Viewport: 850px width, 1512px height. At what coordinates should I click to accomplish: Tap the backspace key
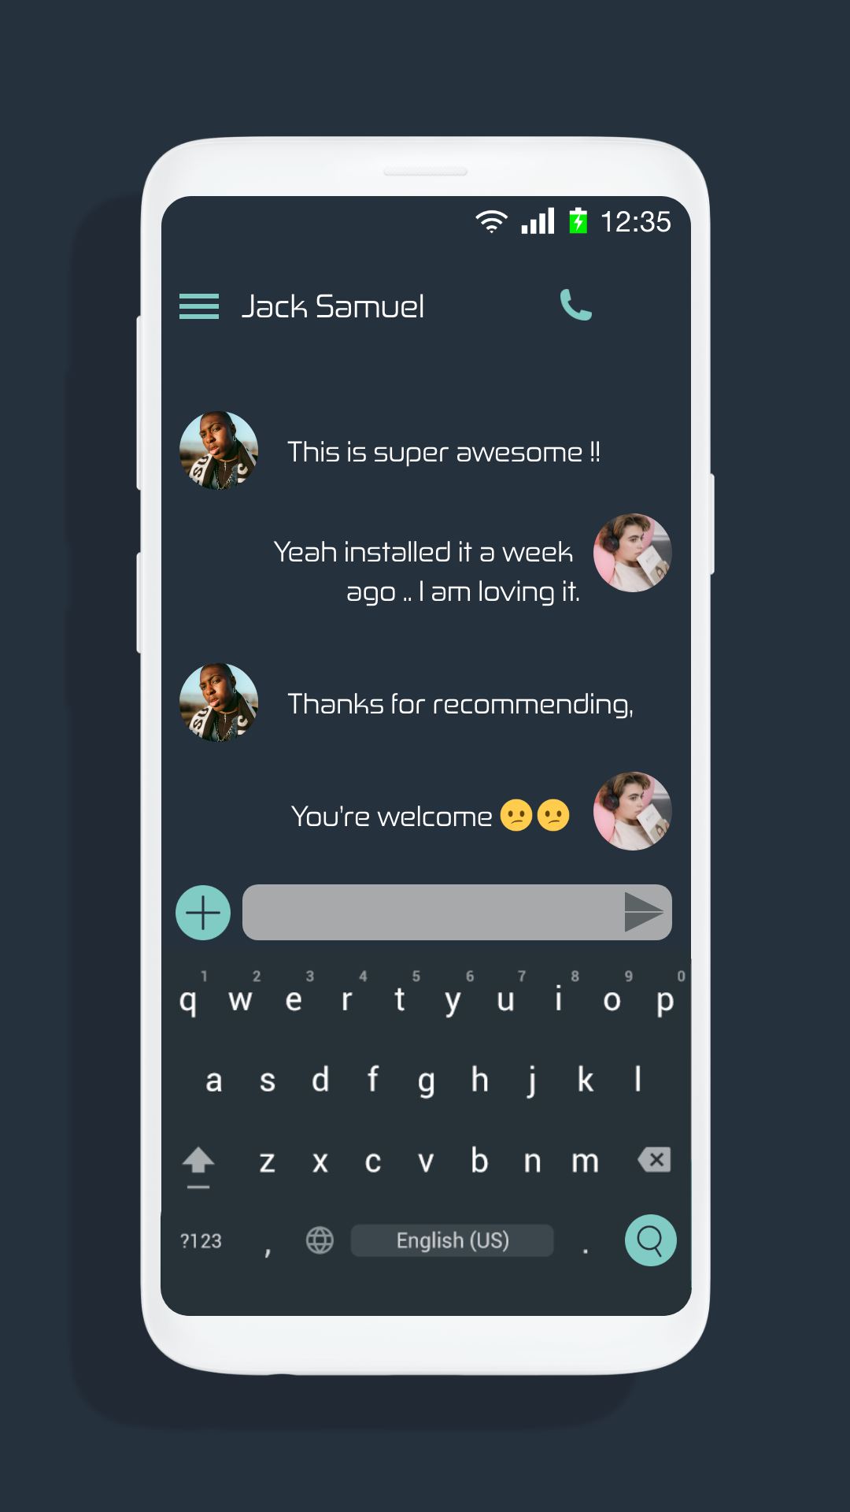click(655, 1159)
